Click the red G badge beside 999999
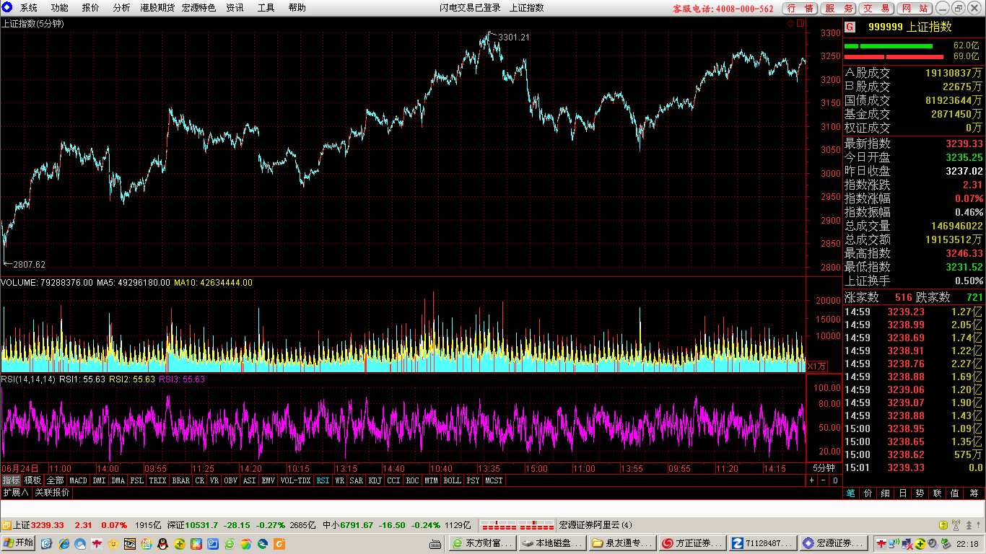This screenshot has width=986, height=554. pyautogui.click(x=850, y=27)
